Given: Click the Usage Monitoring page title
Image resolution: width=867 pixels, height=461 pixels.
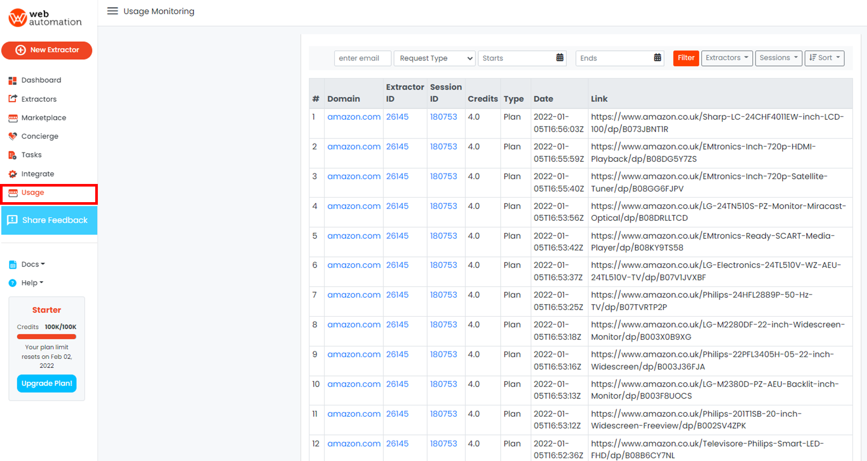Looking at the screenshot, I should (159, 11).
